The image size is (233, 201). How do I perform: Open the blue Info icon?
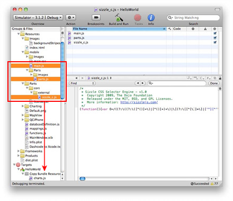pos(151,17)
